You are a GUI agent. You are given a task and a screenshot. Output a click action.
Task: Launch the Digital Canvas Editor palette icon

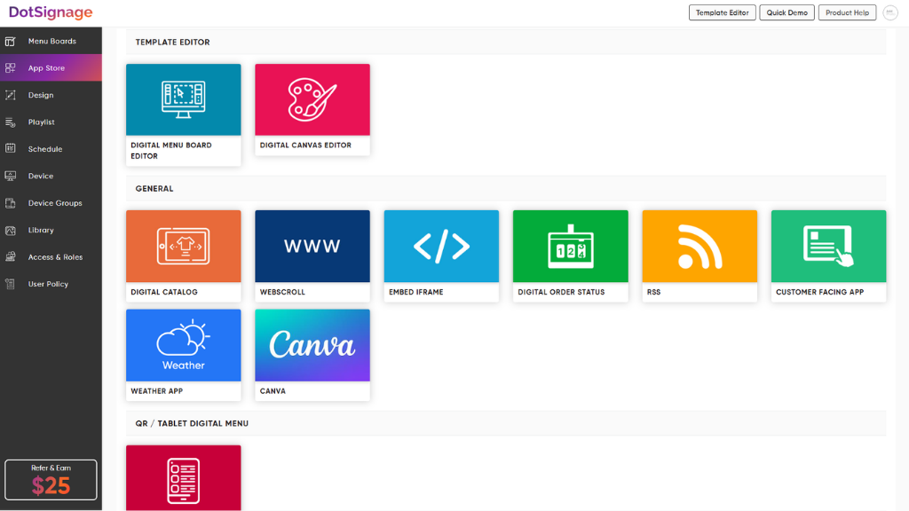(x=312, y=99)
